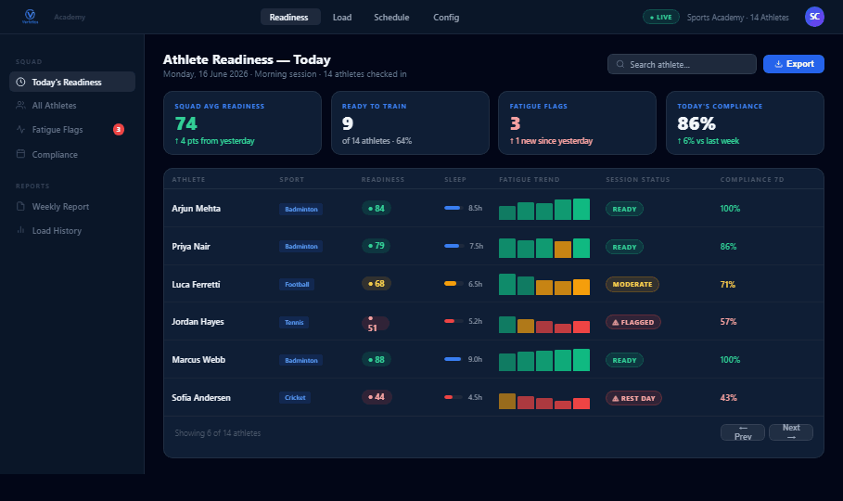
Task: Click the Squad Avg Readiness card
Action: click(x=242, y=122)
